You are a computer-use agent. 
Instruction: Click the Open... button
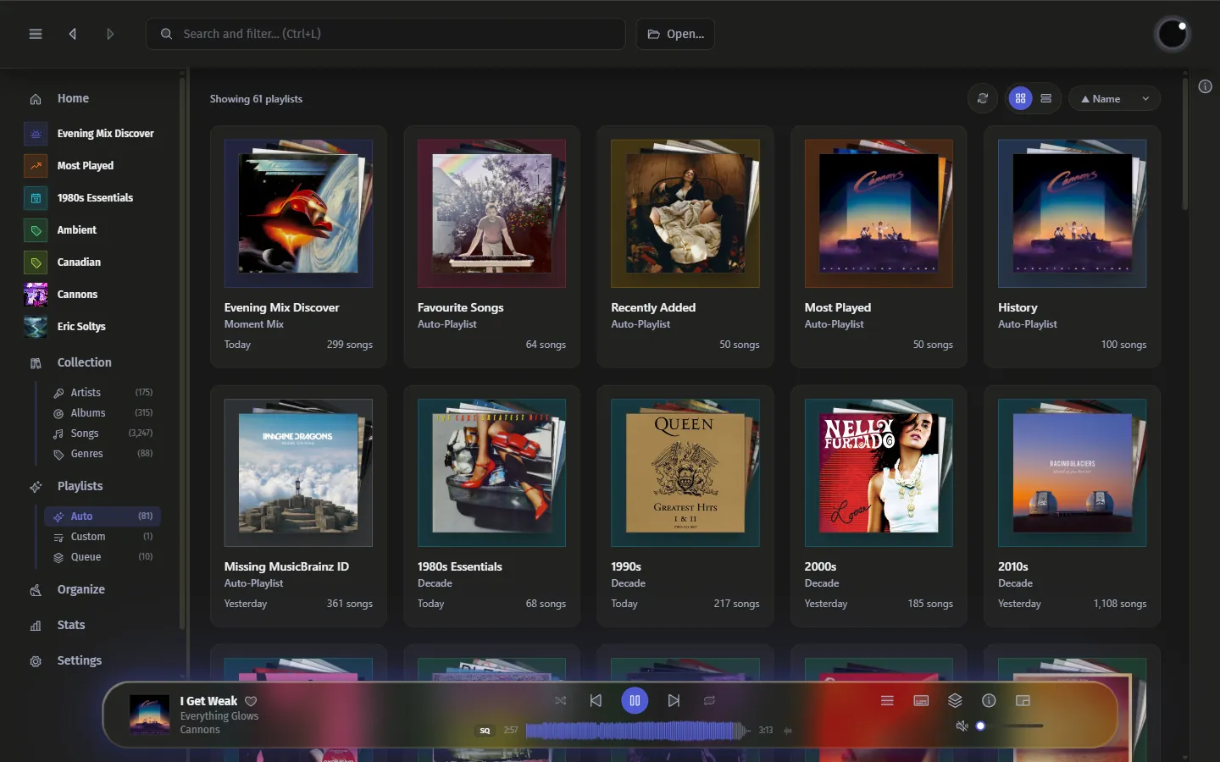pyautogui.click(x=675, y=34)
